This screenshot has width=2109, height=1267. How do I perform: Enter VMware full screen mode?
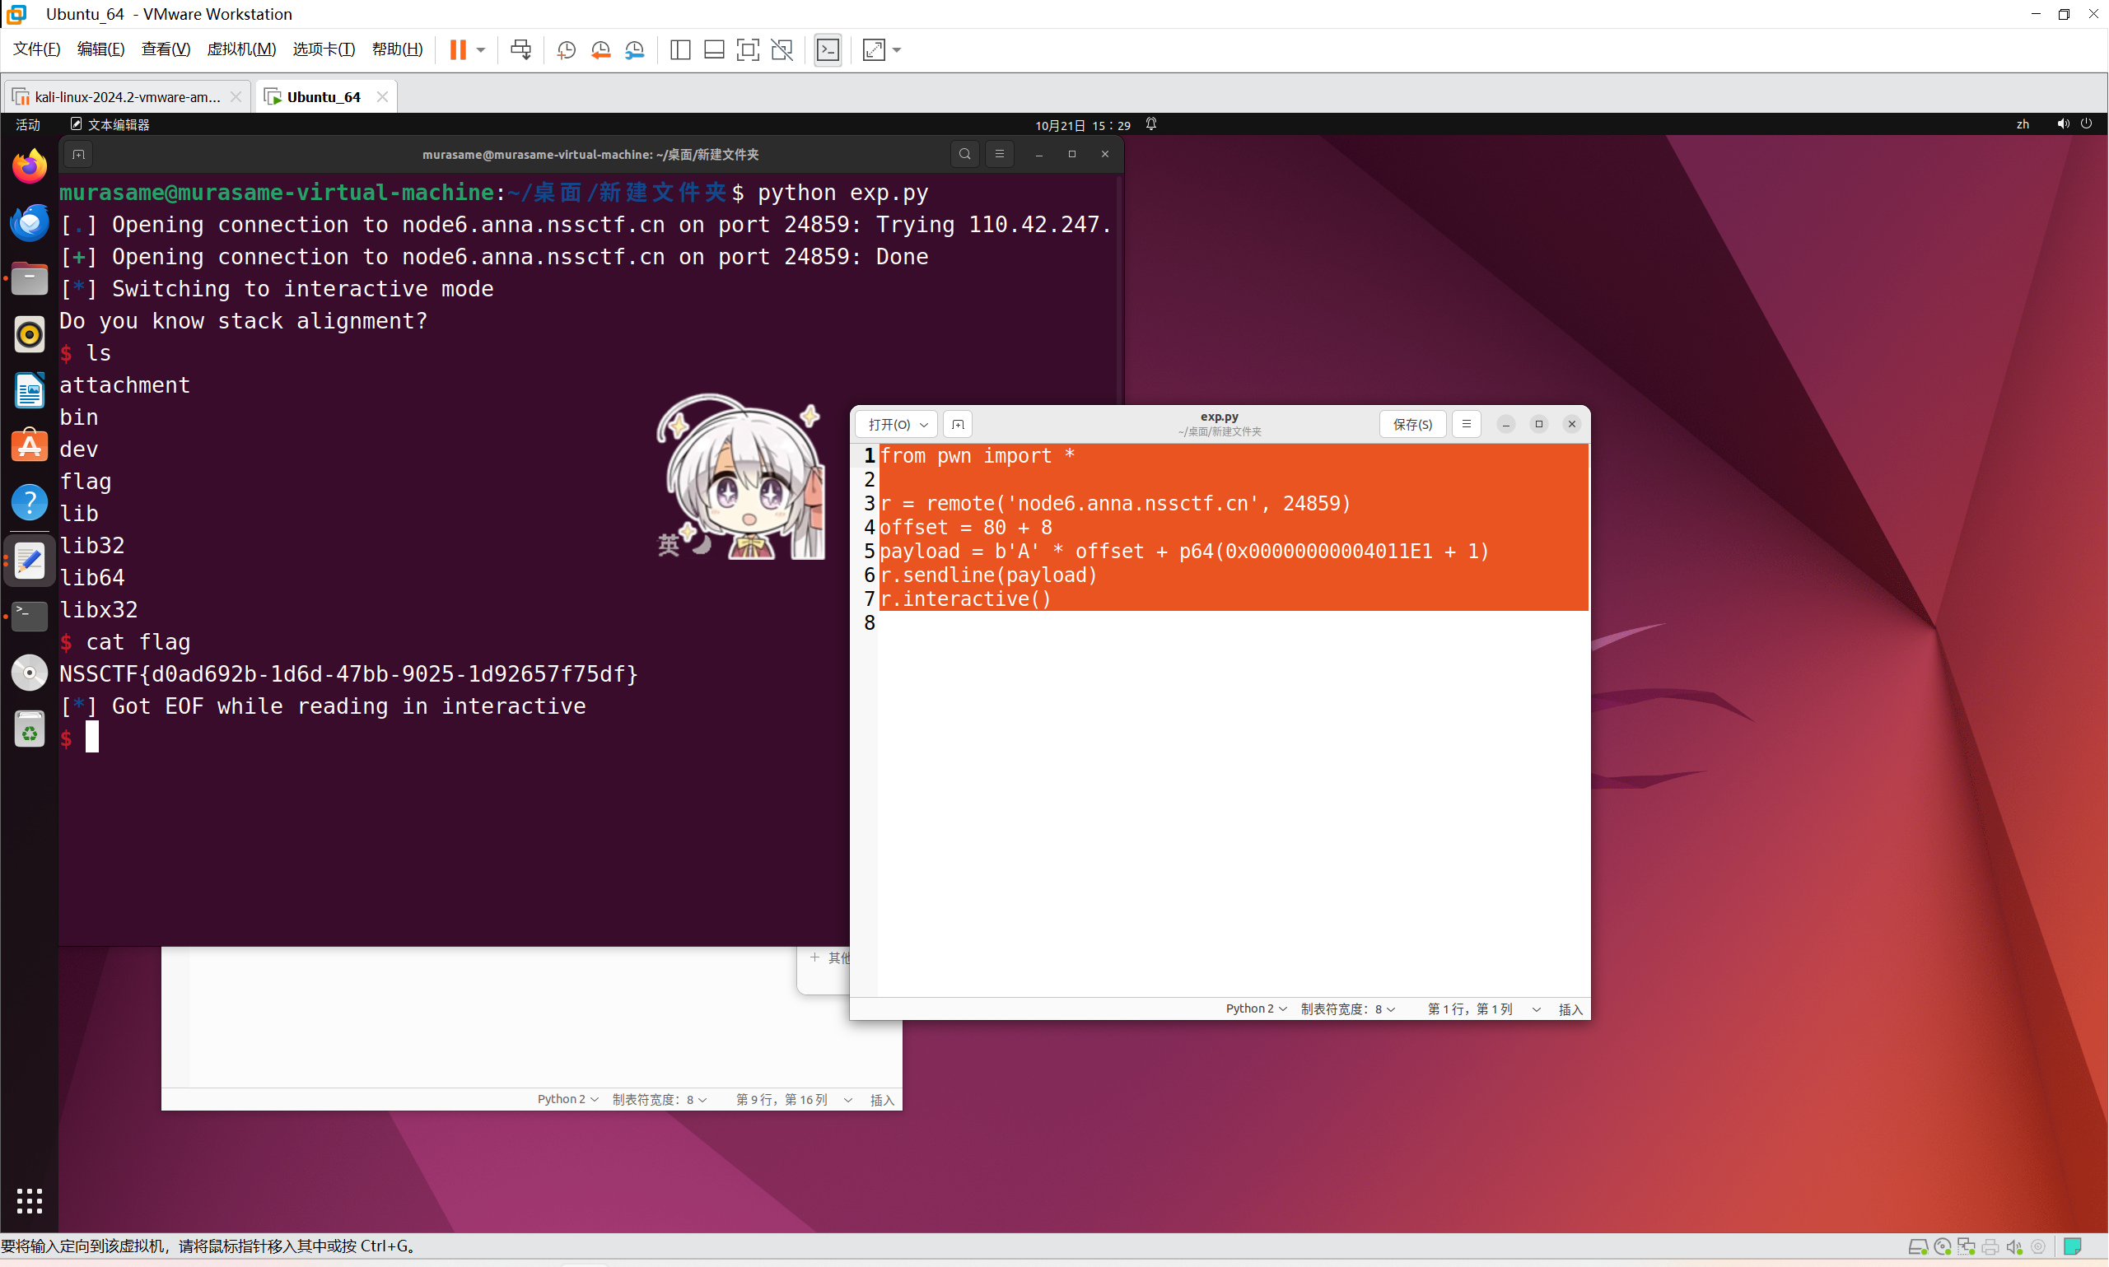pyautogui.click(x=747, y=49)
